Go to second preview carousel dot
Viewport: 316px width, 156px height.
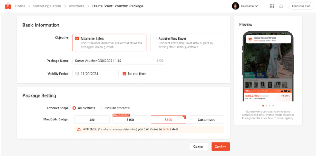(x=266, y=105)
